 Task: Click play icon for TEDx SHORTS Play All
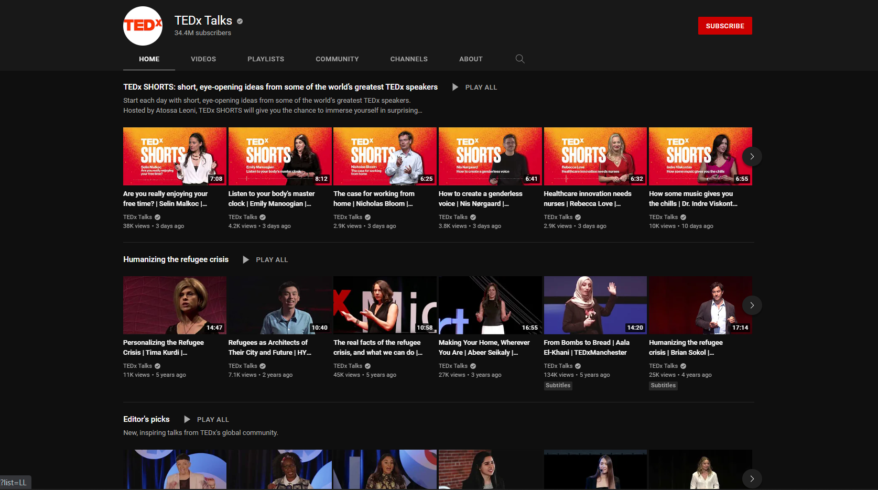pyautogui.click(x=455, y=87)
